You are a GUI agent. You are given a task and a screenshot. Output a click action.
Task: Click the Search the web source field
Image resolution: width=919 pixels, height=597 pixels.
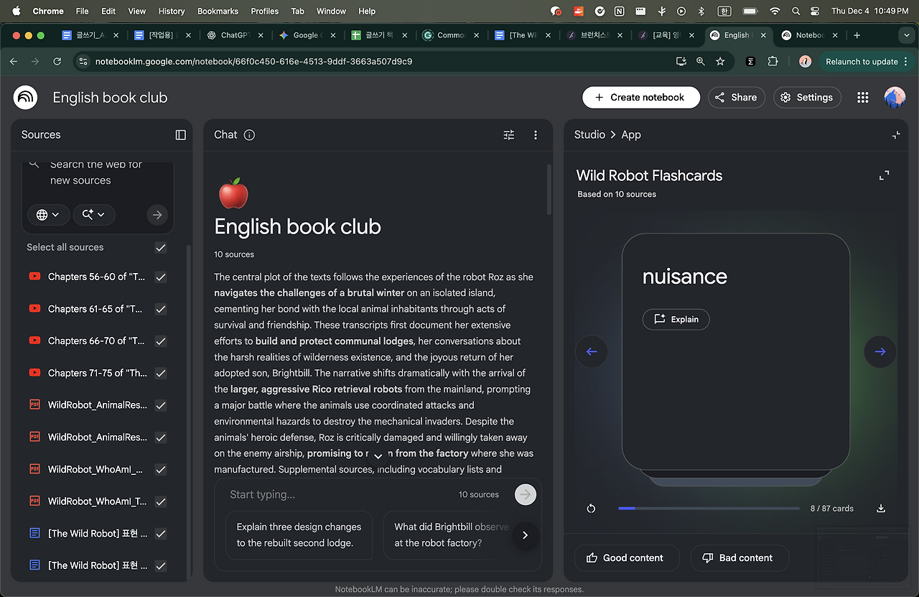[x=96, y=172]
